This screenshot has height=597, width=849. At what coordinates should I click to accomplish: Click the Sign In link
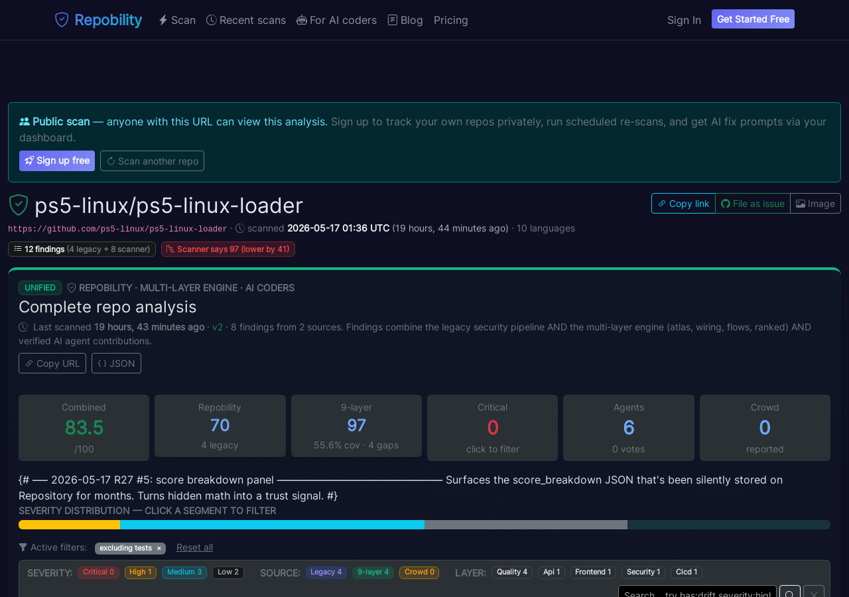tap(684, 20)
